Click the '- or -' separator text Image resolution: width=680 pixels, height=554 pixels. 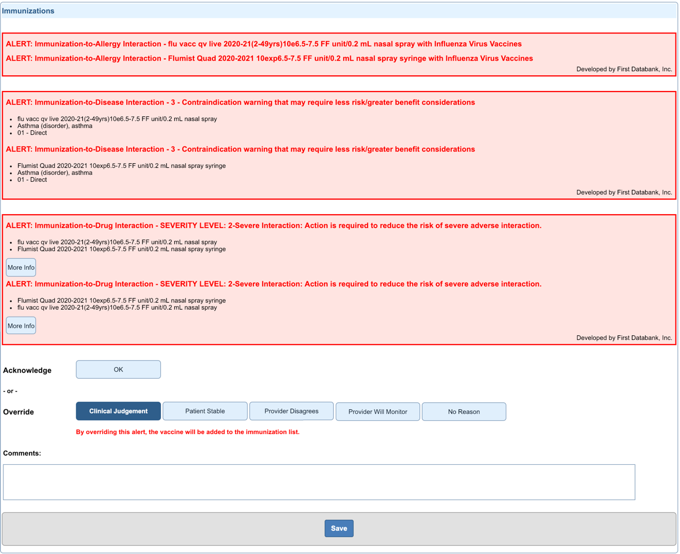click(10, 391)
